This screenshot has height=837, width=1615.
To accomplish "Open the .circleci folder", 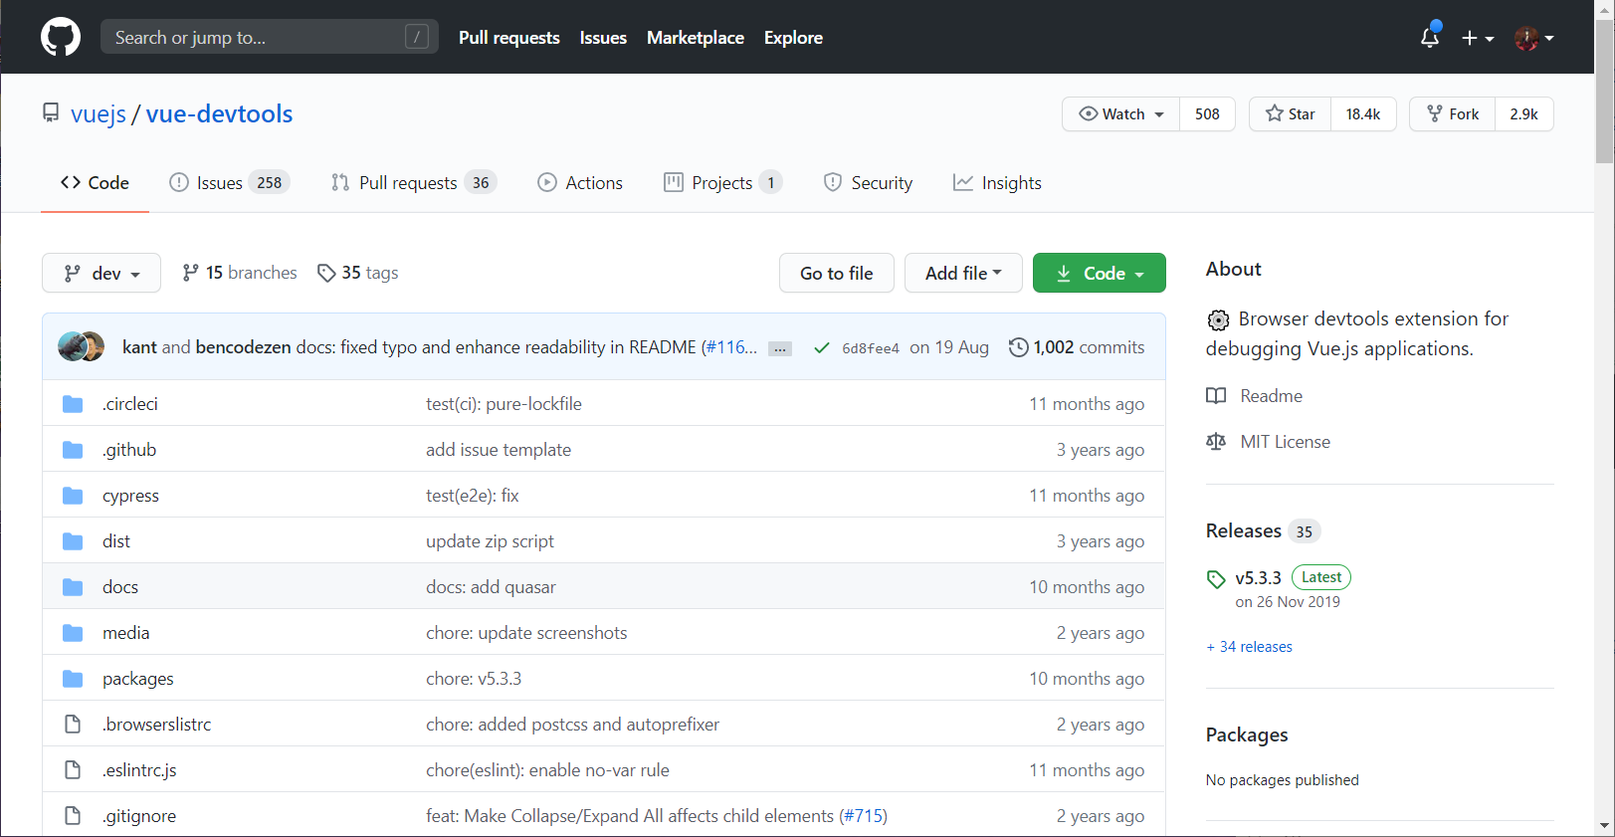I will [130, 403].
